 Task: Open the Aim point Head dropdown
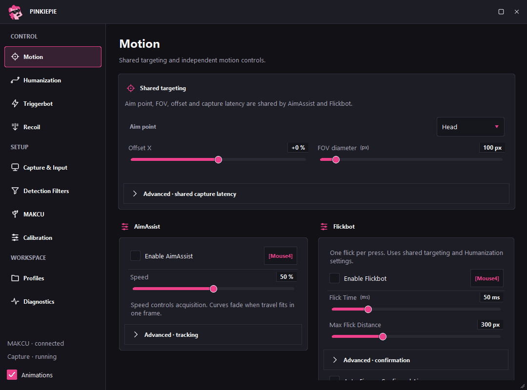(x=470, y=127)
